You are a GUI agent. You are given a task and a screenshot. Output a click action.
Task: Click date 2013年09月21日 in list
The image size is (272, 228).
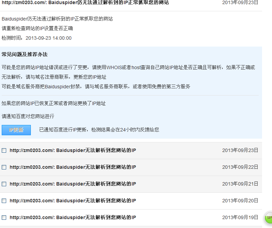(x=240, y=184)
